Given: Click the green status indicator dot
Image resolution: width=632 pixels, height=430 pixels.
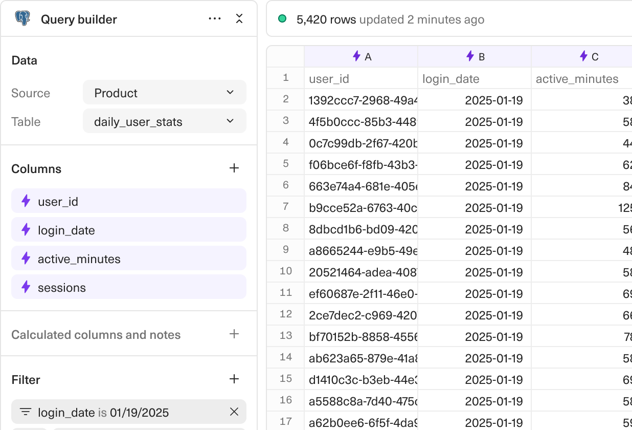Looking at the screenshot, I should [x=282, y=19].
